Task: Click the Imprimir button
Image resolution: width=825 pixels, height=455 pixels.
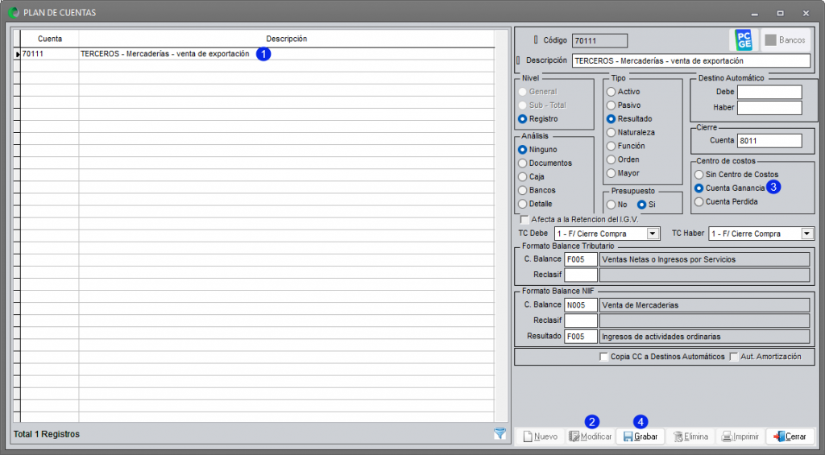Action: pyautogui.click(x=740, y=436)
